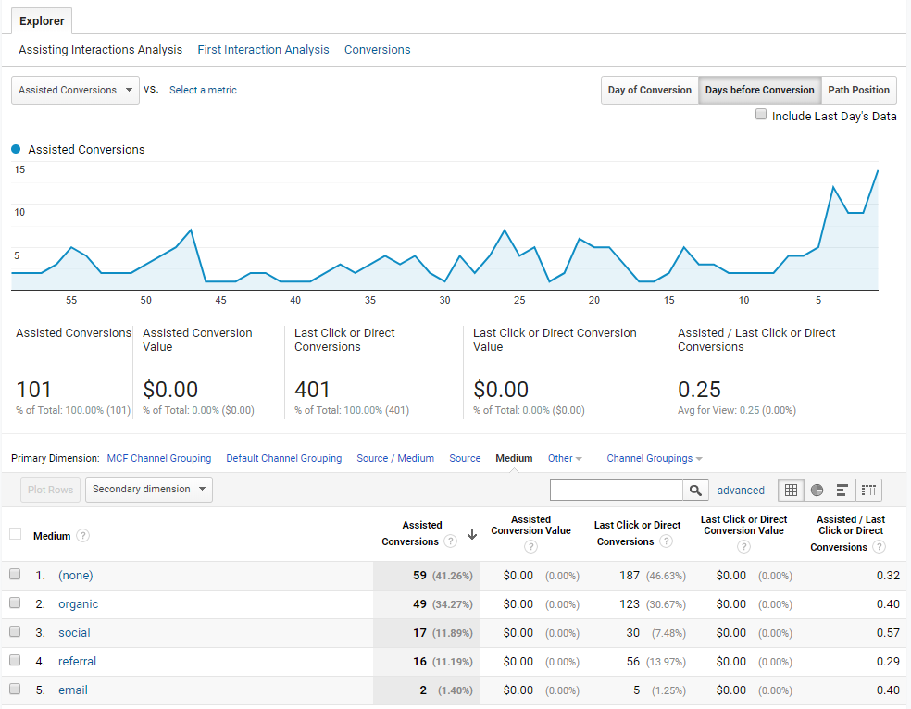Switch to pie chart percentage view
Screen dimensions: 911x709
coord(817,490)
